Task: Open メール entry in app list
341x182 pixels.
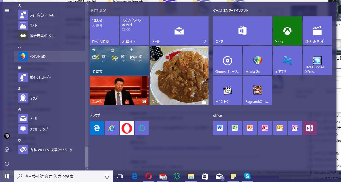Action: [x=49, y=119]
